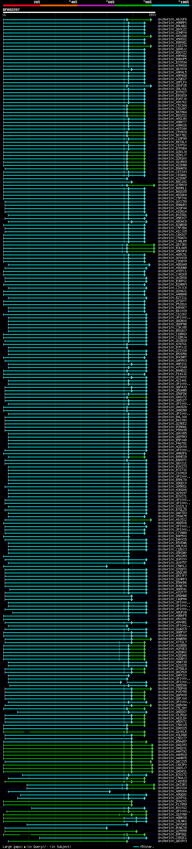Image resolution: width=192 pixels, height=849 pixels.
Task: Select label UniRef100_B9R982
Action: [x=172, y=42]
